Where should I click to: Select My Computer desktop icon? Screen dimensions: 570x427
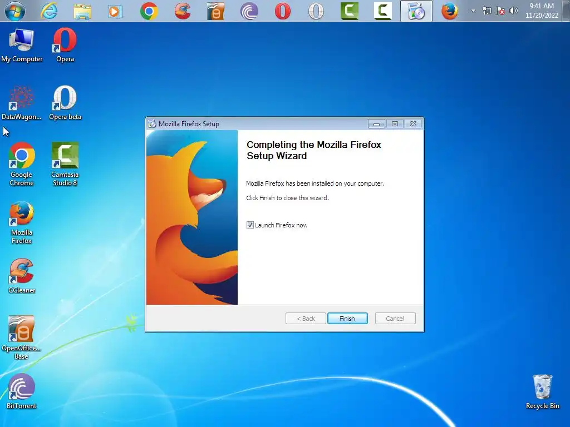22,46
